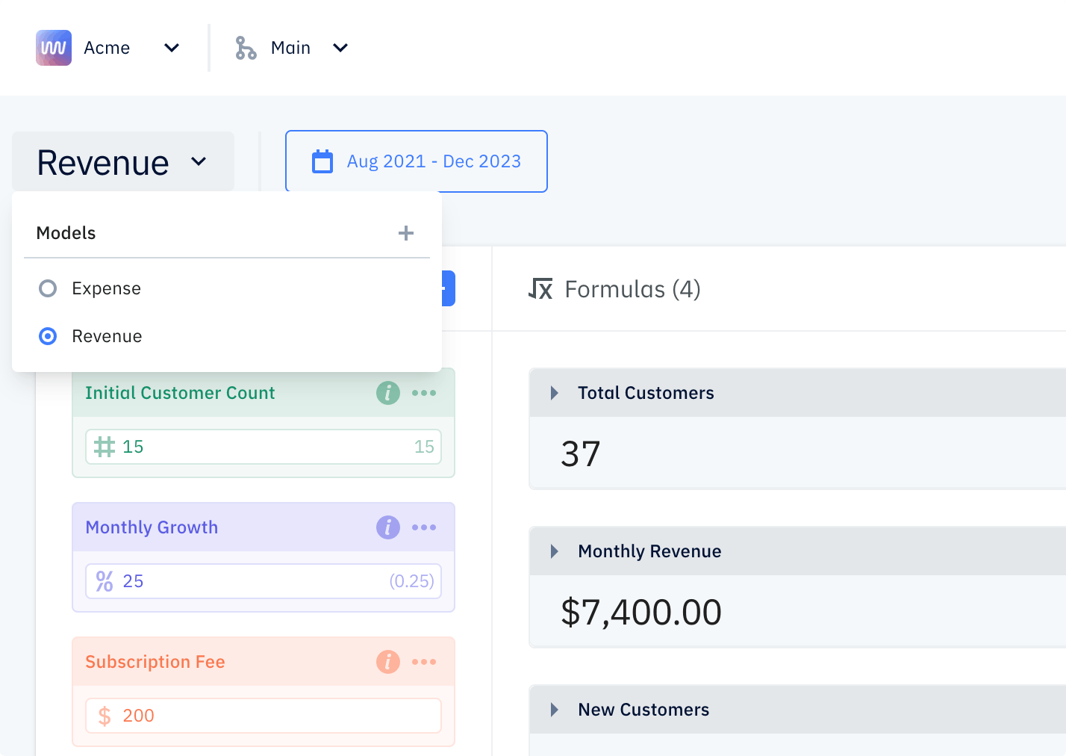Expand the Total Customers formula
The height and width of the screenshot is (756, 1066).
[554, 393]
